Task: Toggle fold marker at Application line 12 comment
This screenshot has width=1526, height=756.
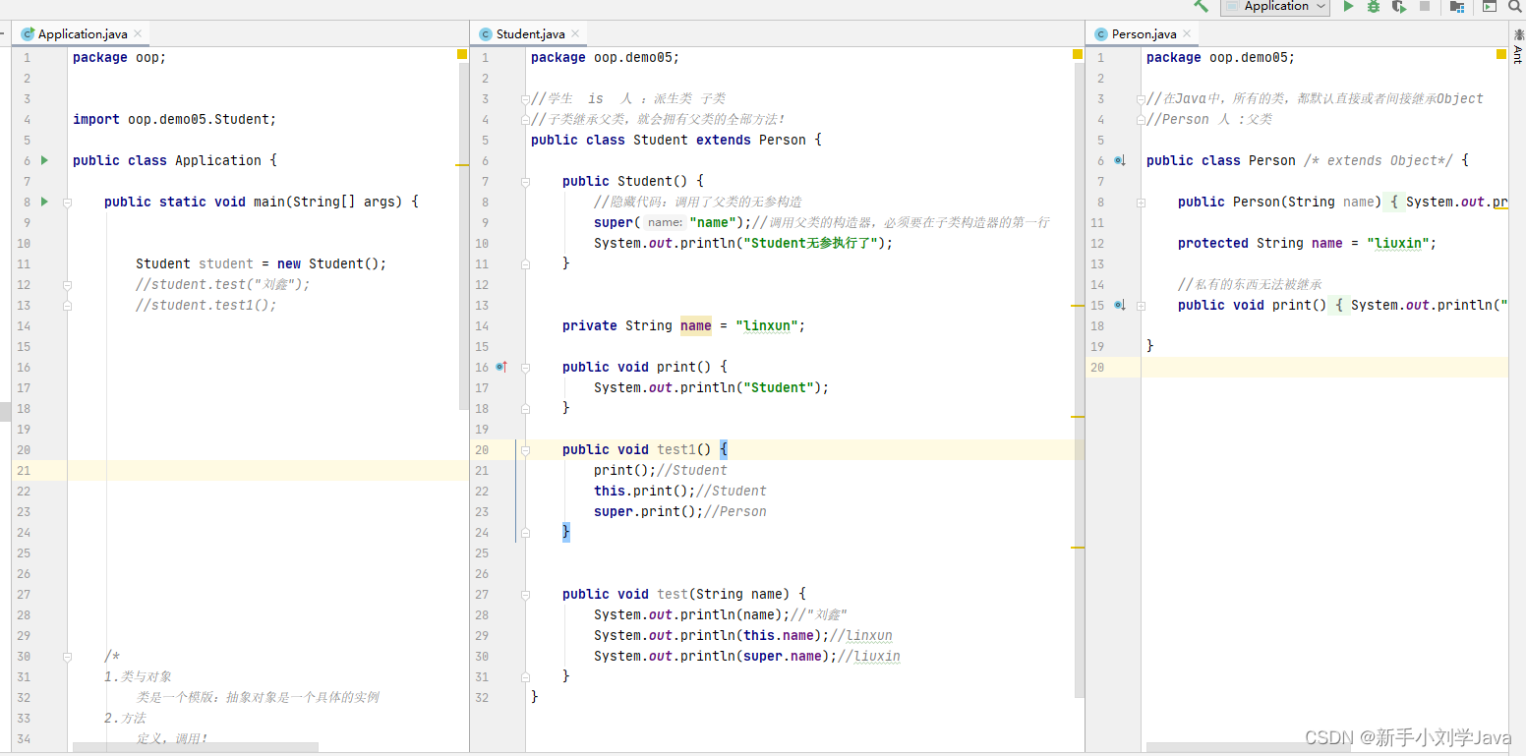Action: coord(68,284)
